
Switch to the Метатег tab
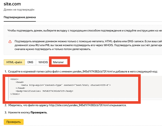click(x=58, y=62)
